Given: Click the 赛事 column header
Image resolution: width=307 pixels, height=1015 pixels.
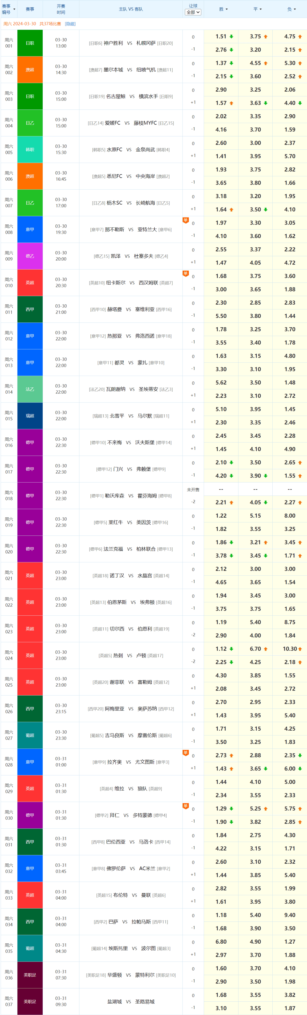Looking at the screenshot, I should [30, 9].
